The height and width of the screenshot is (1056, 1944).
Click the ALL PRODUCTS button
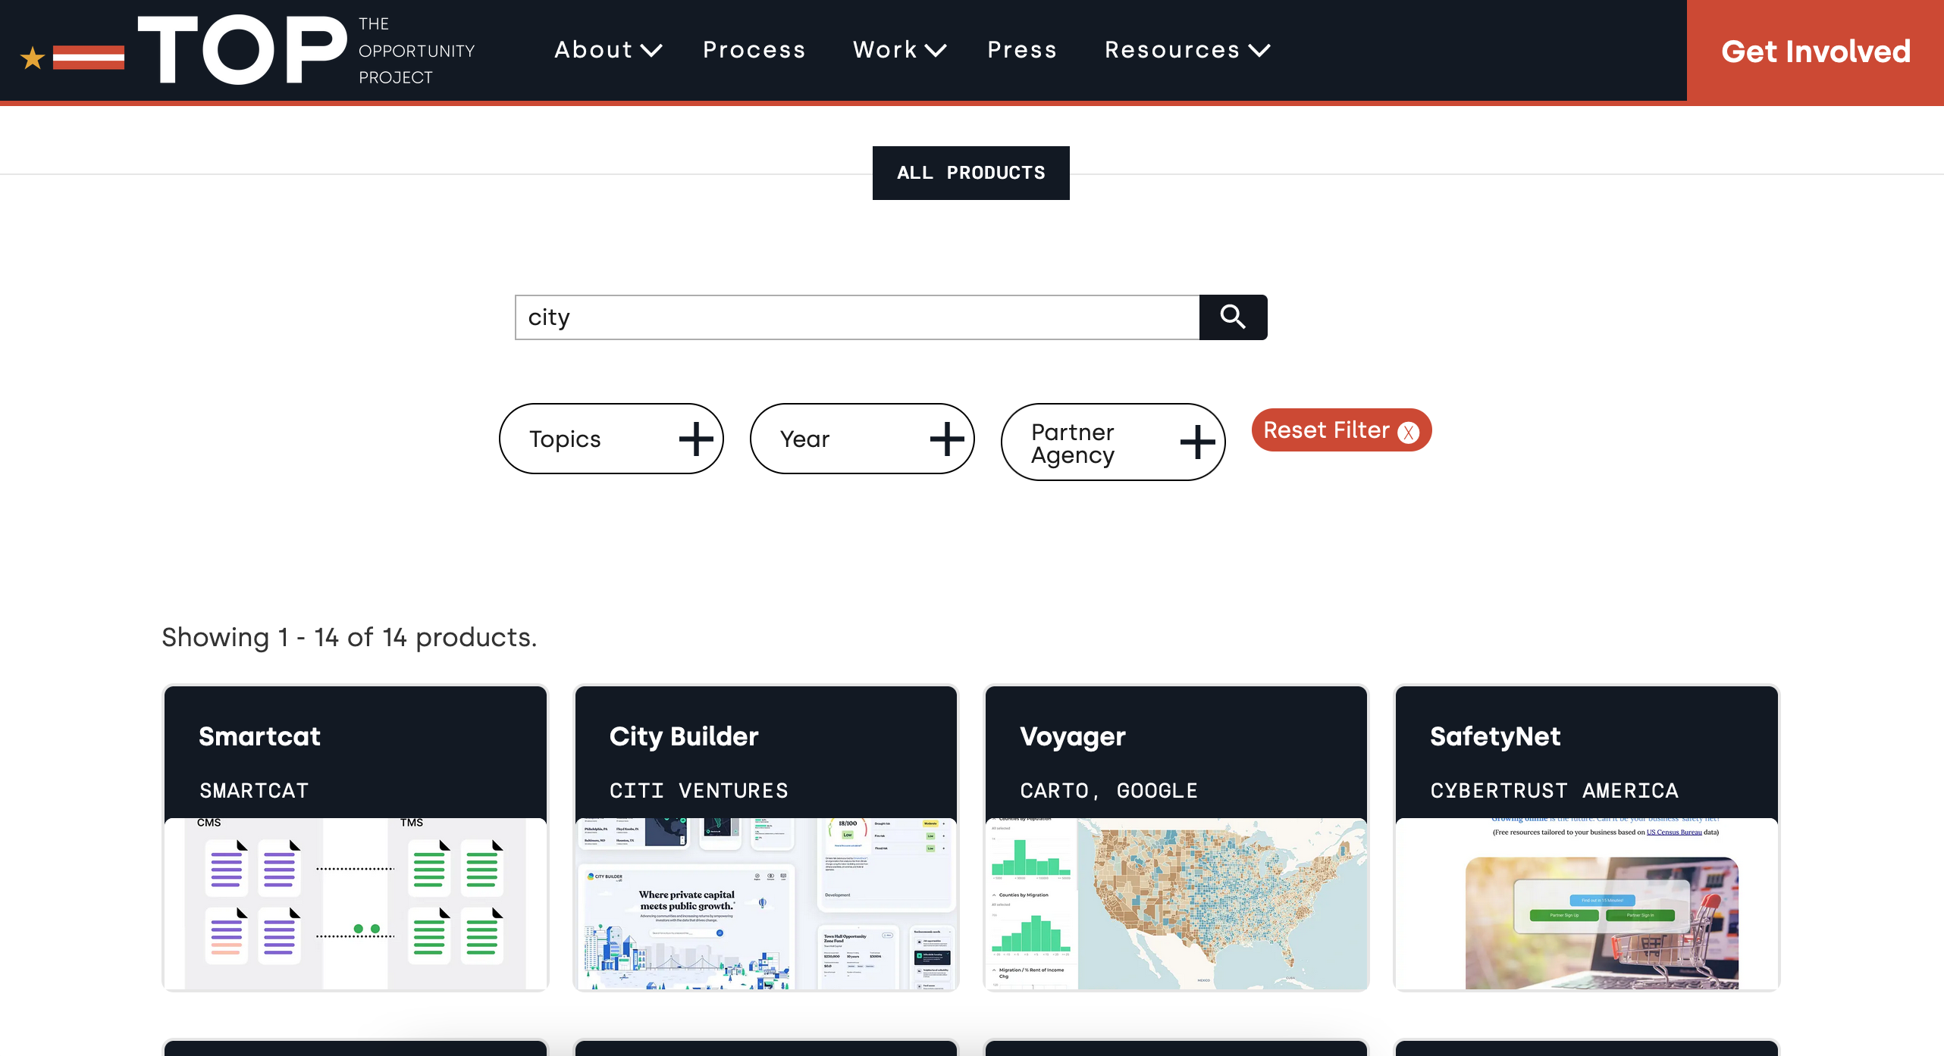(x=970, y=173)
